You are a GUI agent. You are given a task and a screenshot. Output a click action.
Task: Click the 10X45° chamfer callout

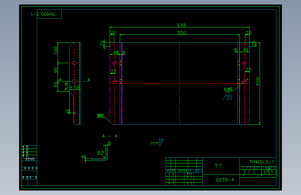click(100, 115)
